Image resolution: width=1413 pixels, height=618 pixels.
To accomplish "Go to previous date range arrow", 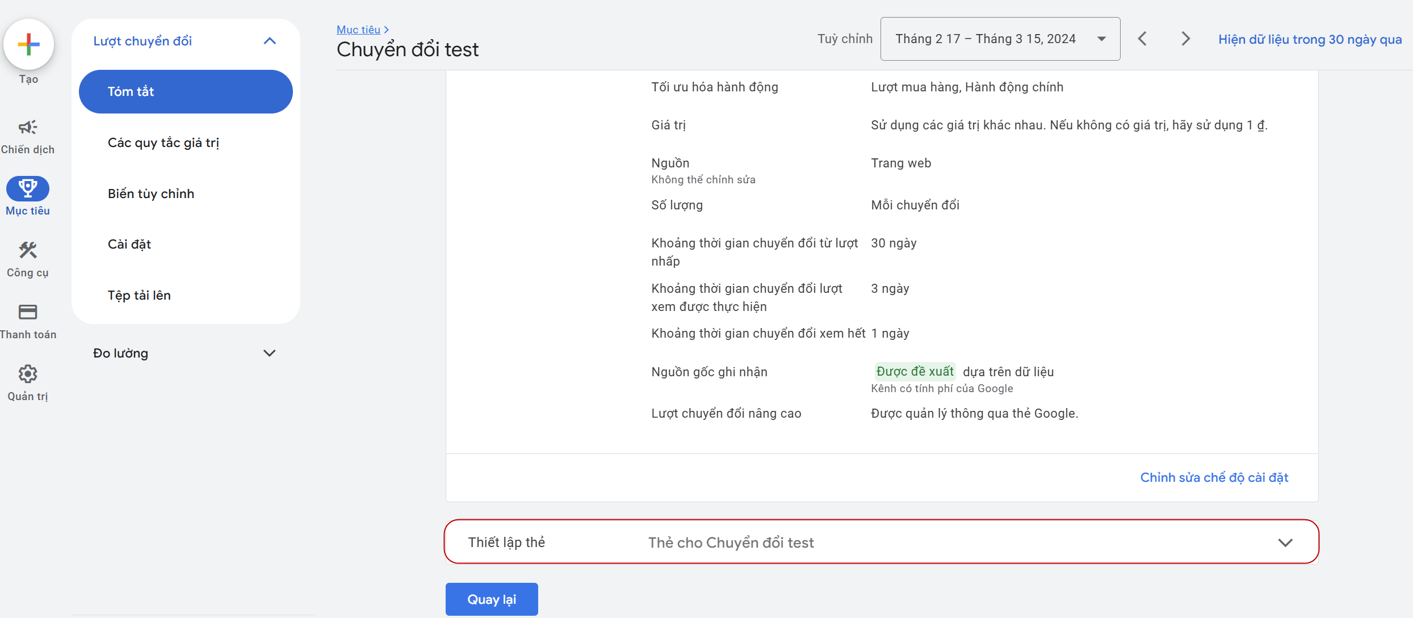I will click(x=1142, y=39).
